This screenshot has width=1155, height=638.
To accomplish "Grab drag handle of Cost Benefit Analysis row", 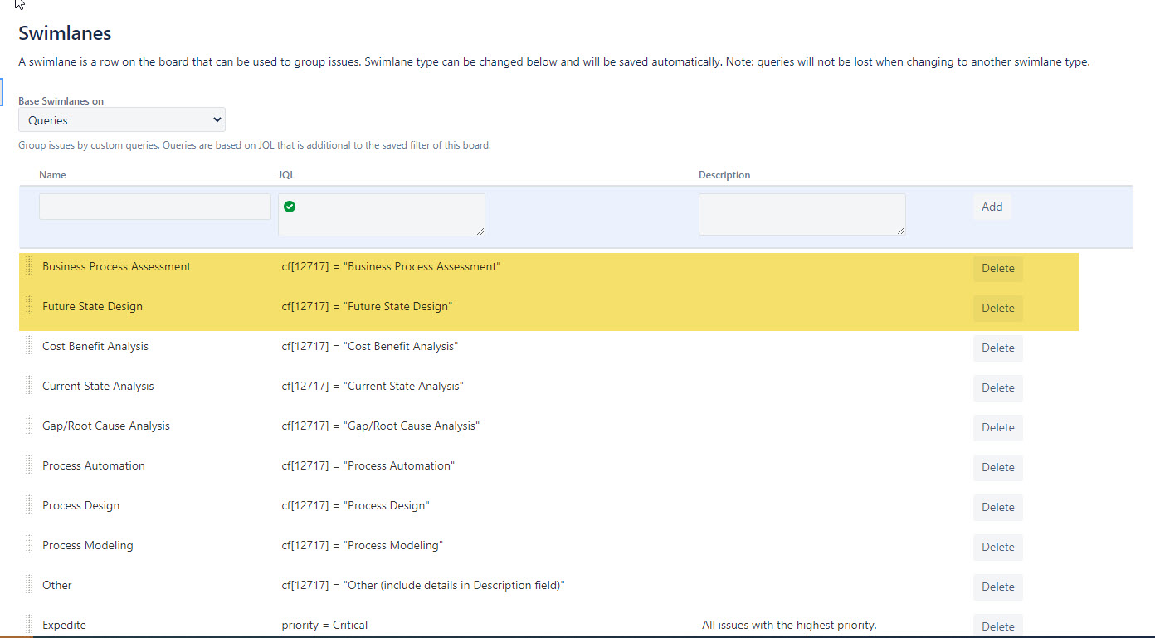I will [x=29, y=345].
